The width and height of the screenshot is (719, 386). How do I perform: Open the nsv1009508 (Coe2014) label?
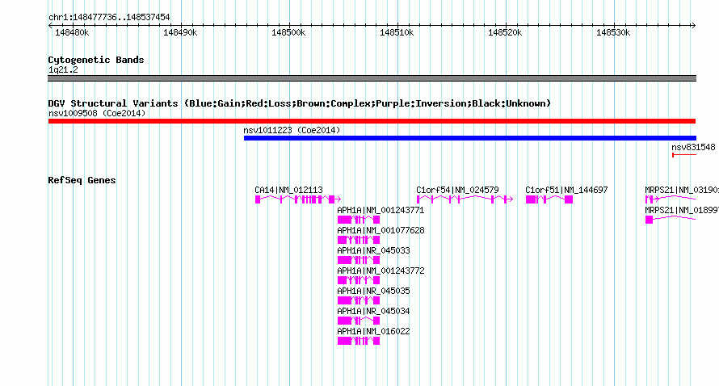point(97,113)
